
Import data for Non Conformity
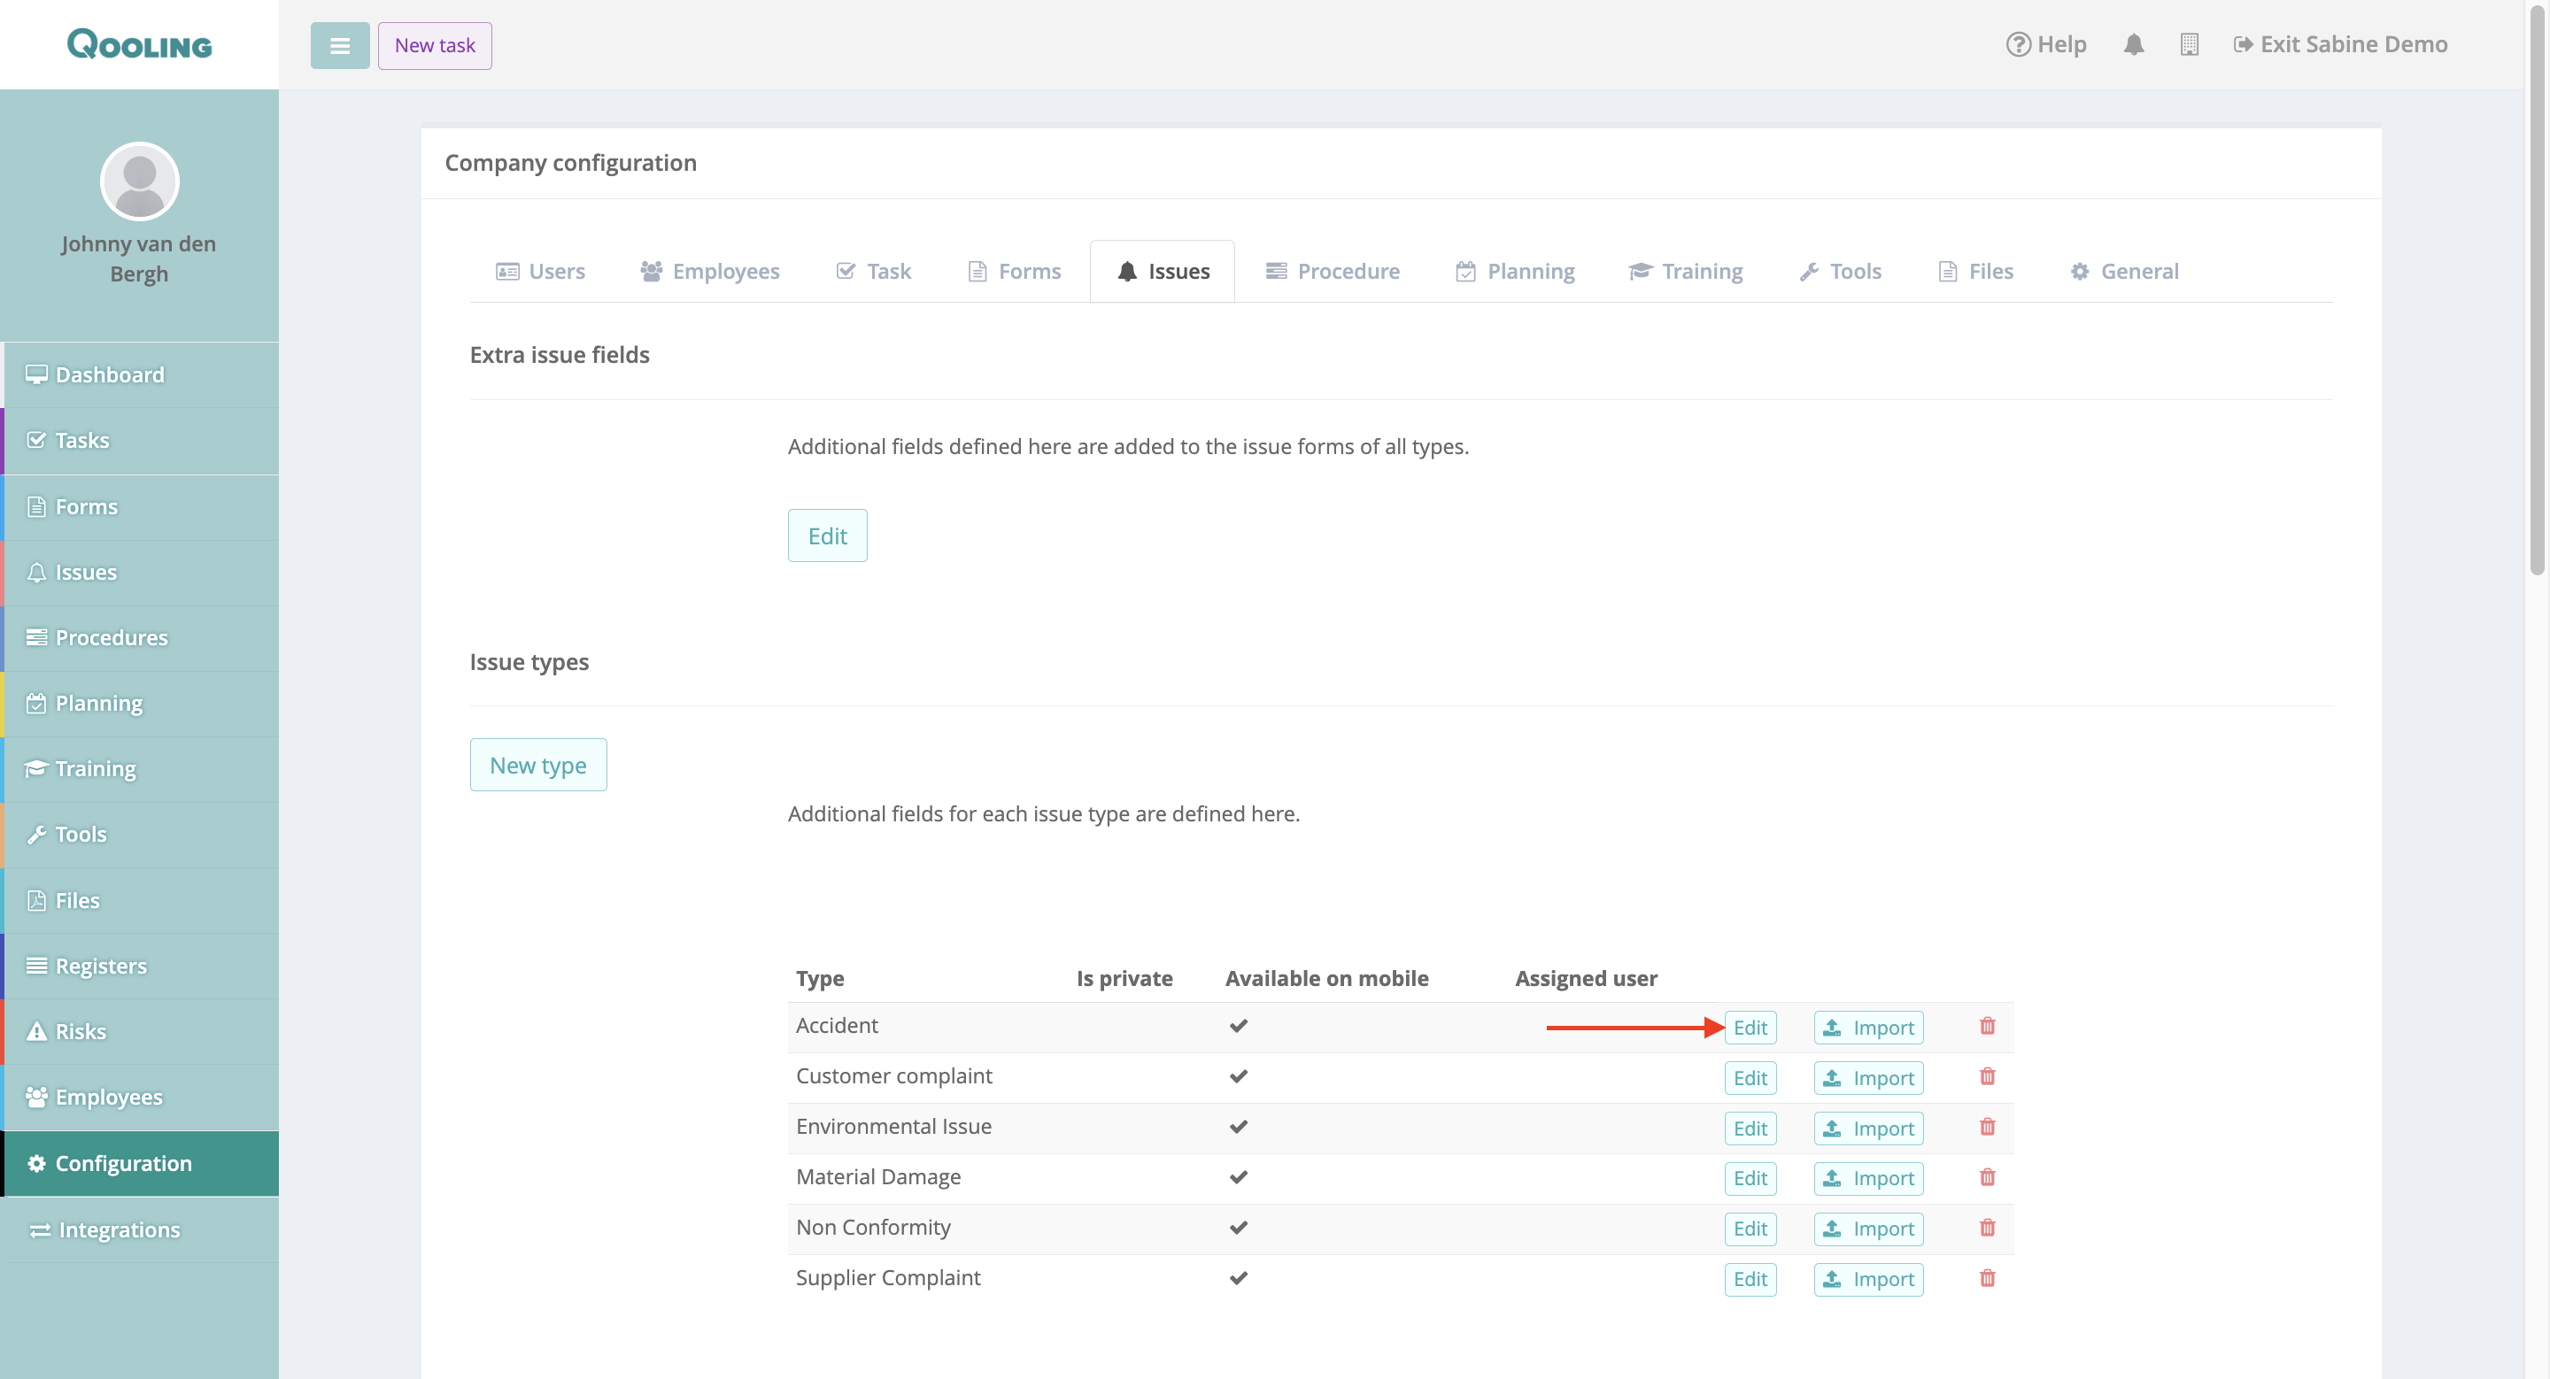click(1868, 1229)
